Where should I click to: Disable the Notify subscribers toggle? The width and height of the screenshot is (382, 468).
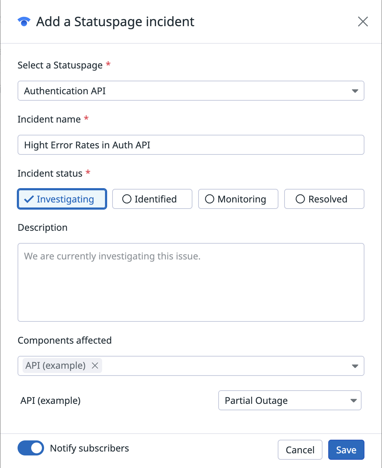point(31,448)
